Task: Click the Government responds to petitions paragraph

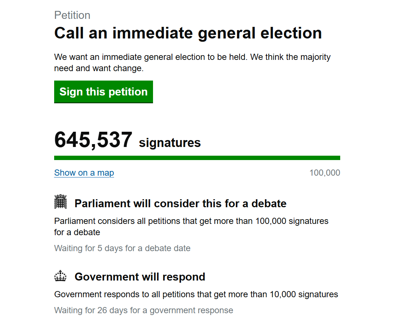Action: click(x=196, y=294)
